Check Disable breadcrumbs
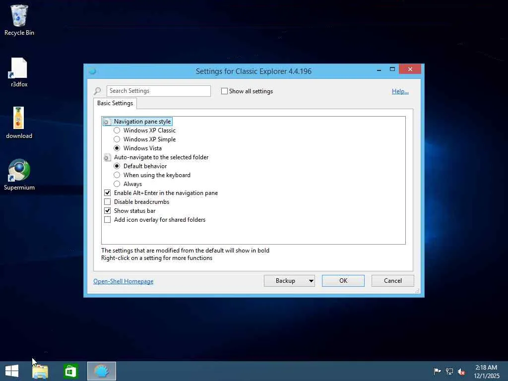Image resolution: width=508 pixels, height=381 pixels. (x=107, y=202)
